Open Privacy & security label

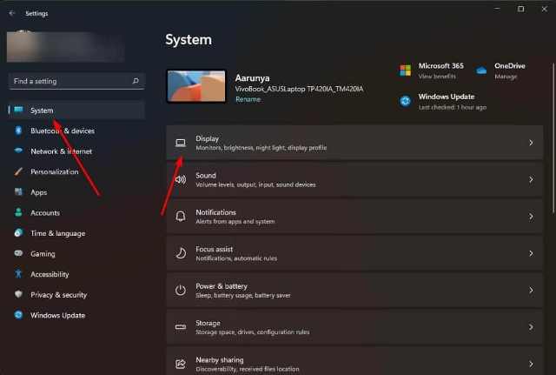58,295
